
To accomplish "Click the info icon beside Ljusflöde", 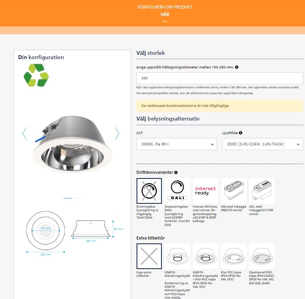I will pos(240,133).
